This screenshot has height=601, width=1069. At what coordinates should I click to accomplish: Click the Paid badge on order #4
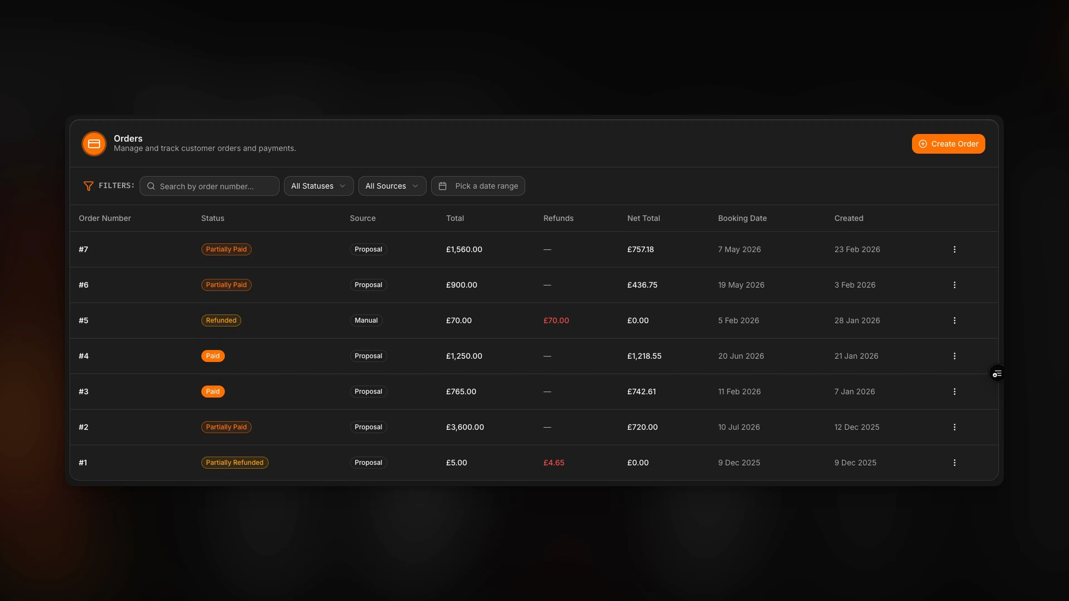213,356
